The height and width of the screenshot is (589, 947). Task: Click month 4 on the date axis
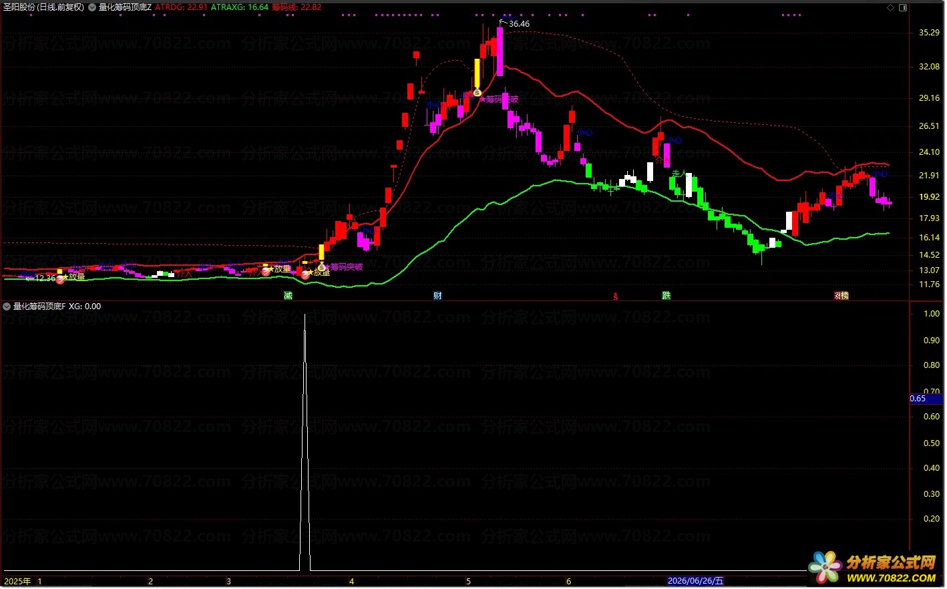click(x=352, y=582)
